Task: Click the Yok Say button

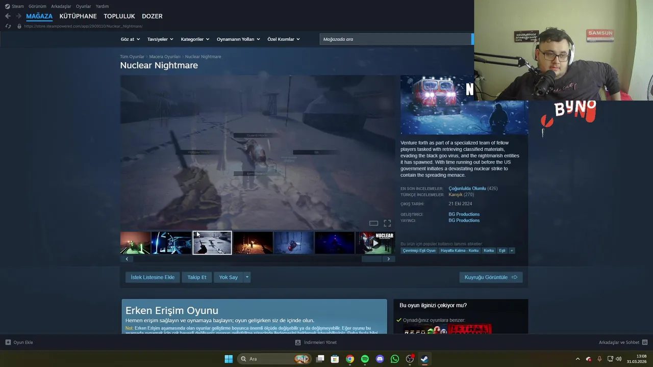Action: 229,277
